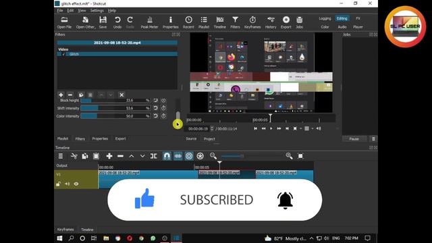This screenshot has height=243, width=432.
Task: Deselect the filter with the X button
Action: tap(122, 94)
